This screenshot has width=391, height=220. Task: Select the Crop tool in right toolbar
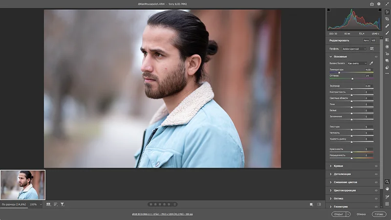tap(387, 19)
